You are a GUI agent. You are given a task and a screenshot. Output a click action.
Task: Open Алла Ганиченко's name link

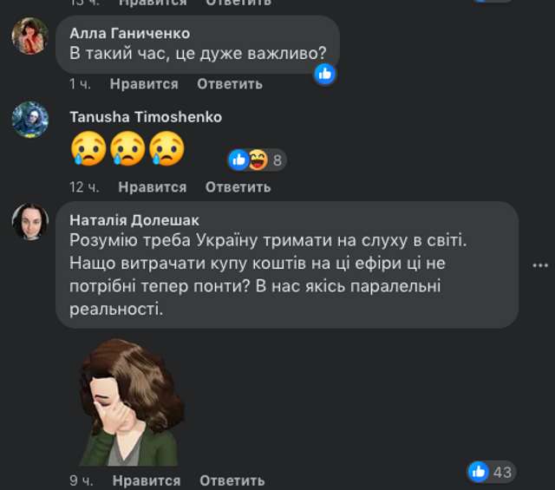130,34
